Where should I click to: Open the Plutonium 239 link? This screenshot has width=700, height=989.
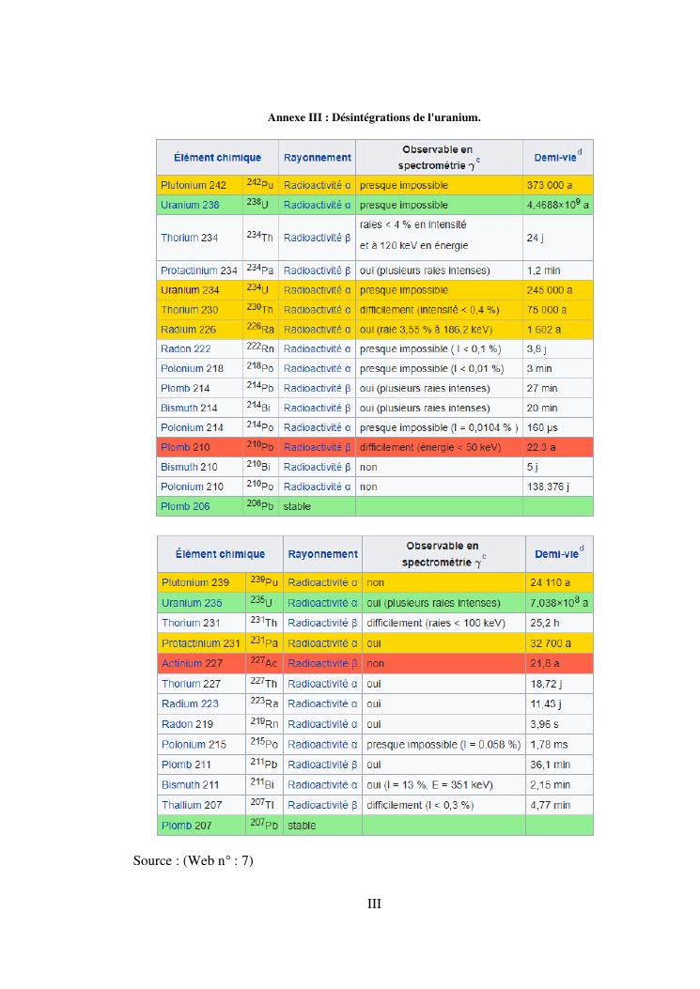(x=194, y=582)
